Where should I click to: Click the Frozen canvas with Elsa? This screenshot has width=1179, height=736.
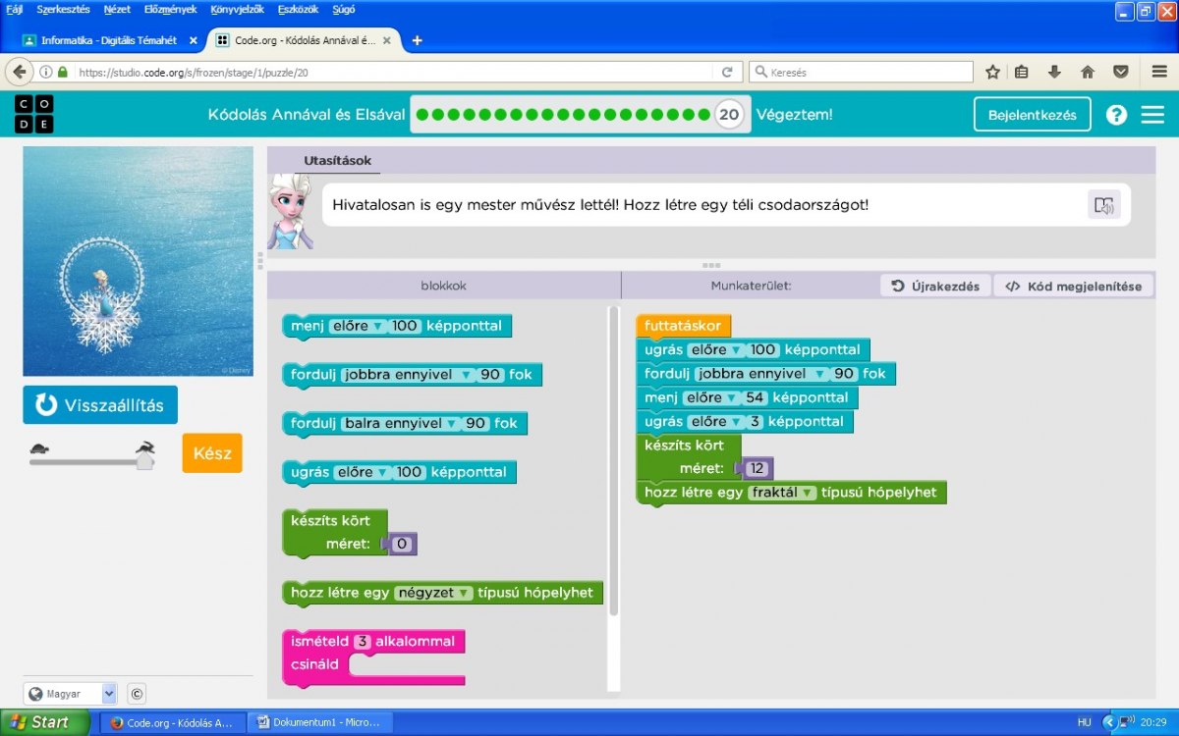tap(138, 262)
